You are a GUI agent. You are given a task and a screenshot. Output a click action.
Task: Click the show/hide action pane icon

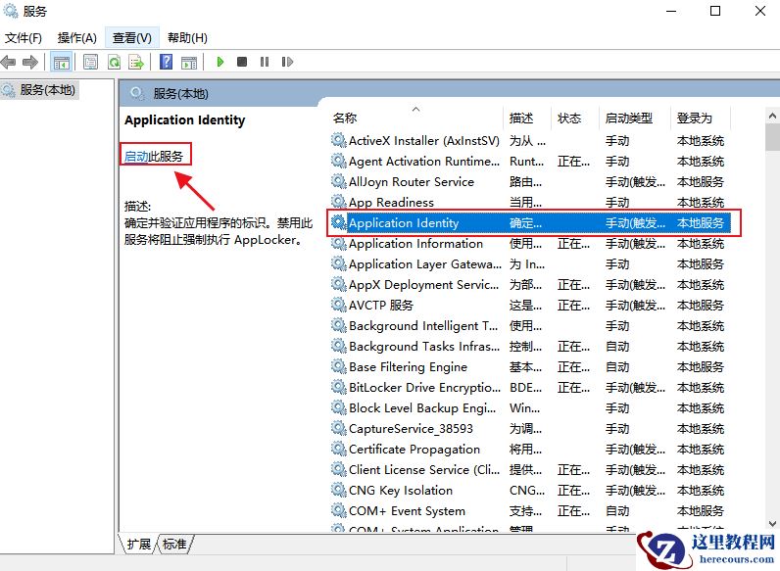[x=188, y=62]
